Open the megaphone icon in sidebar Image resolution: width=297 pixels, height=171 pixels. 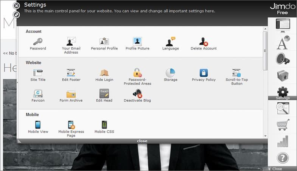(x=283, y=59)
